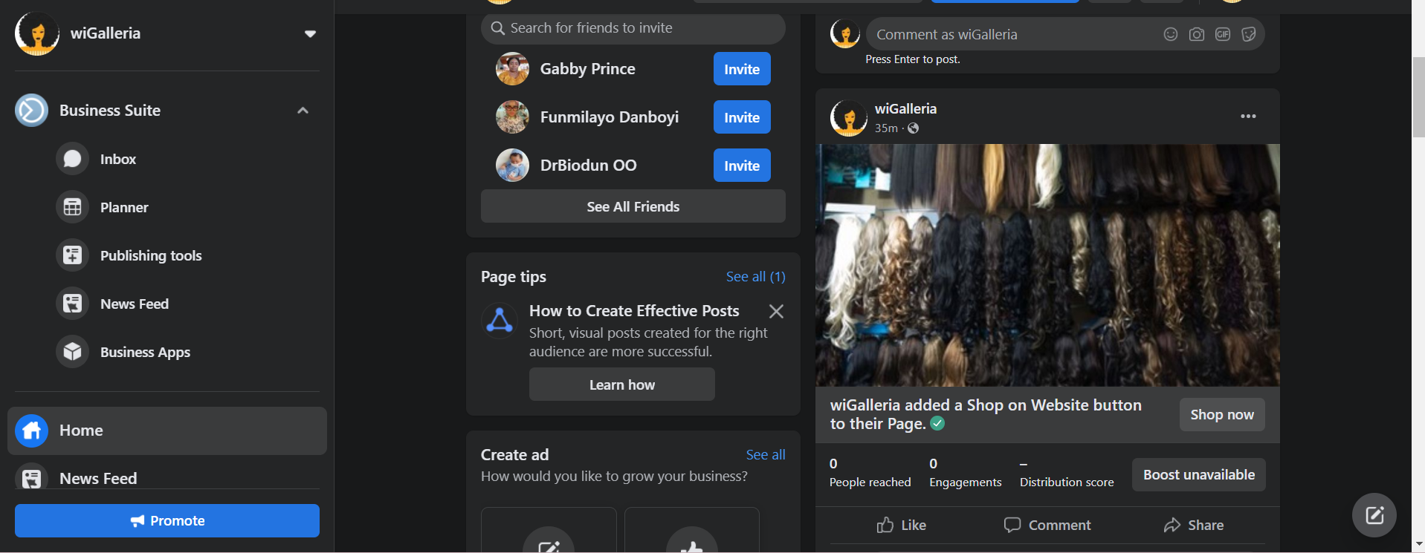Attach a photo using the camera icon
The height and width of the screenshot is (553, 1425).
(x=1197, y=34)
